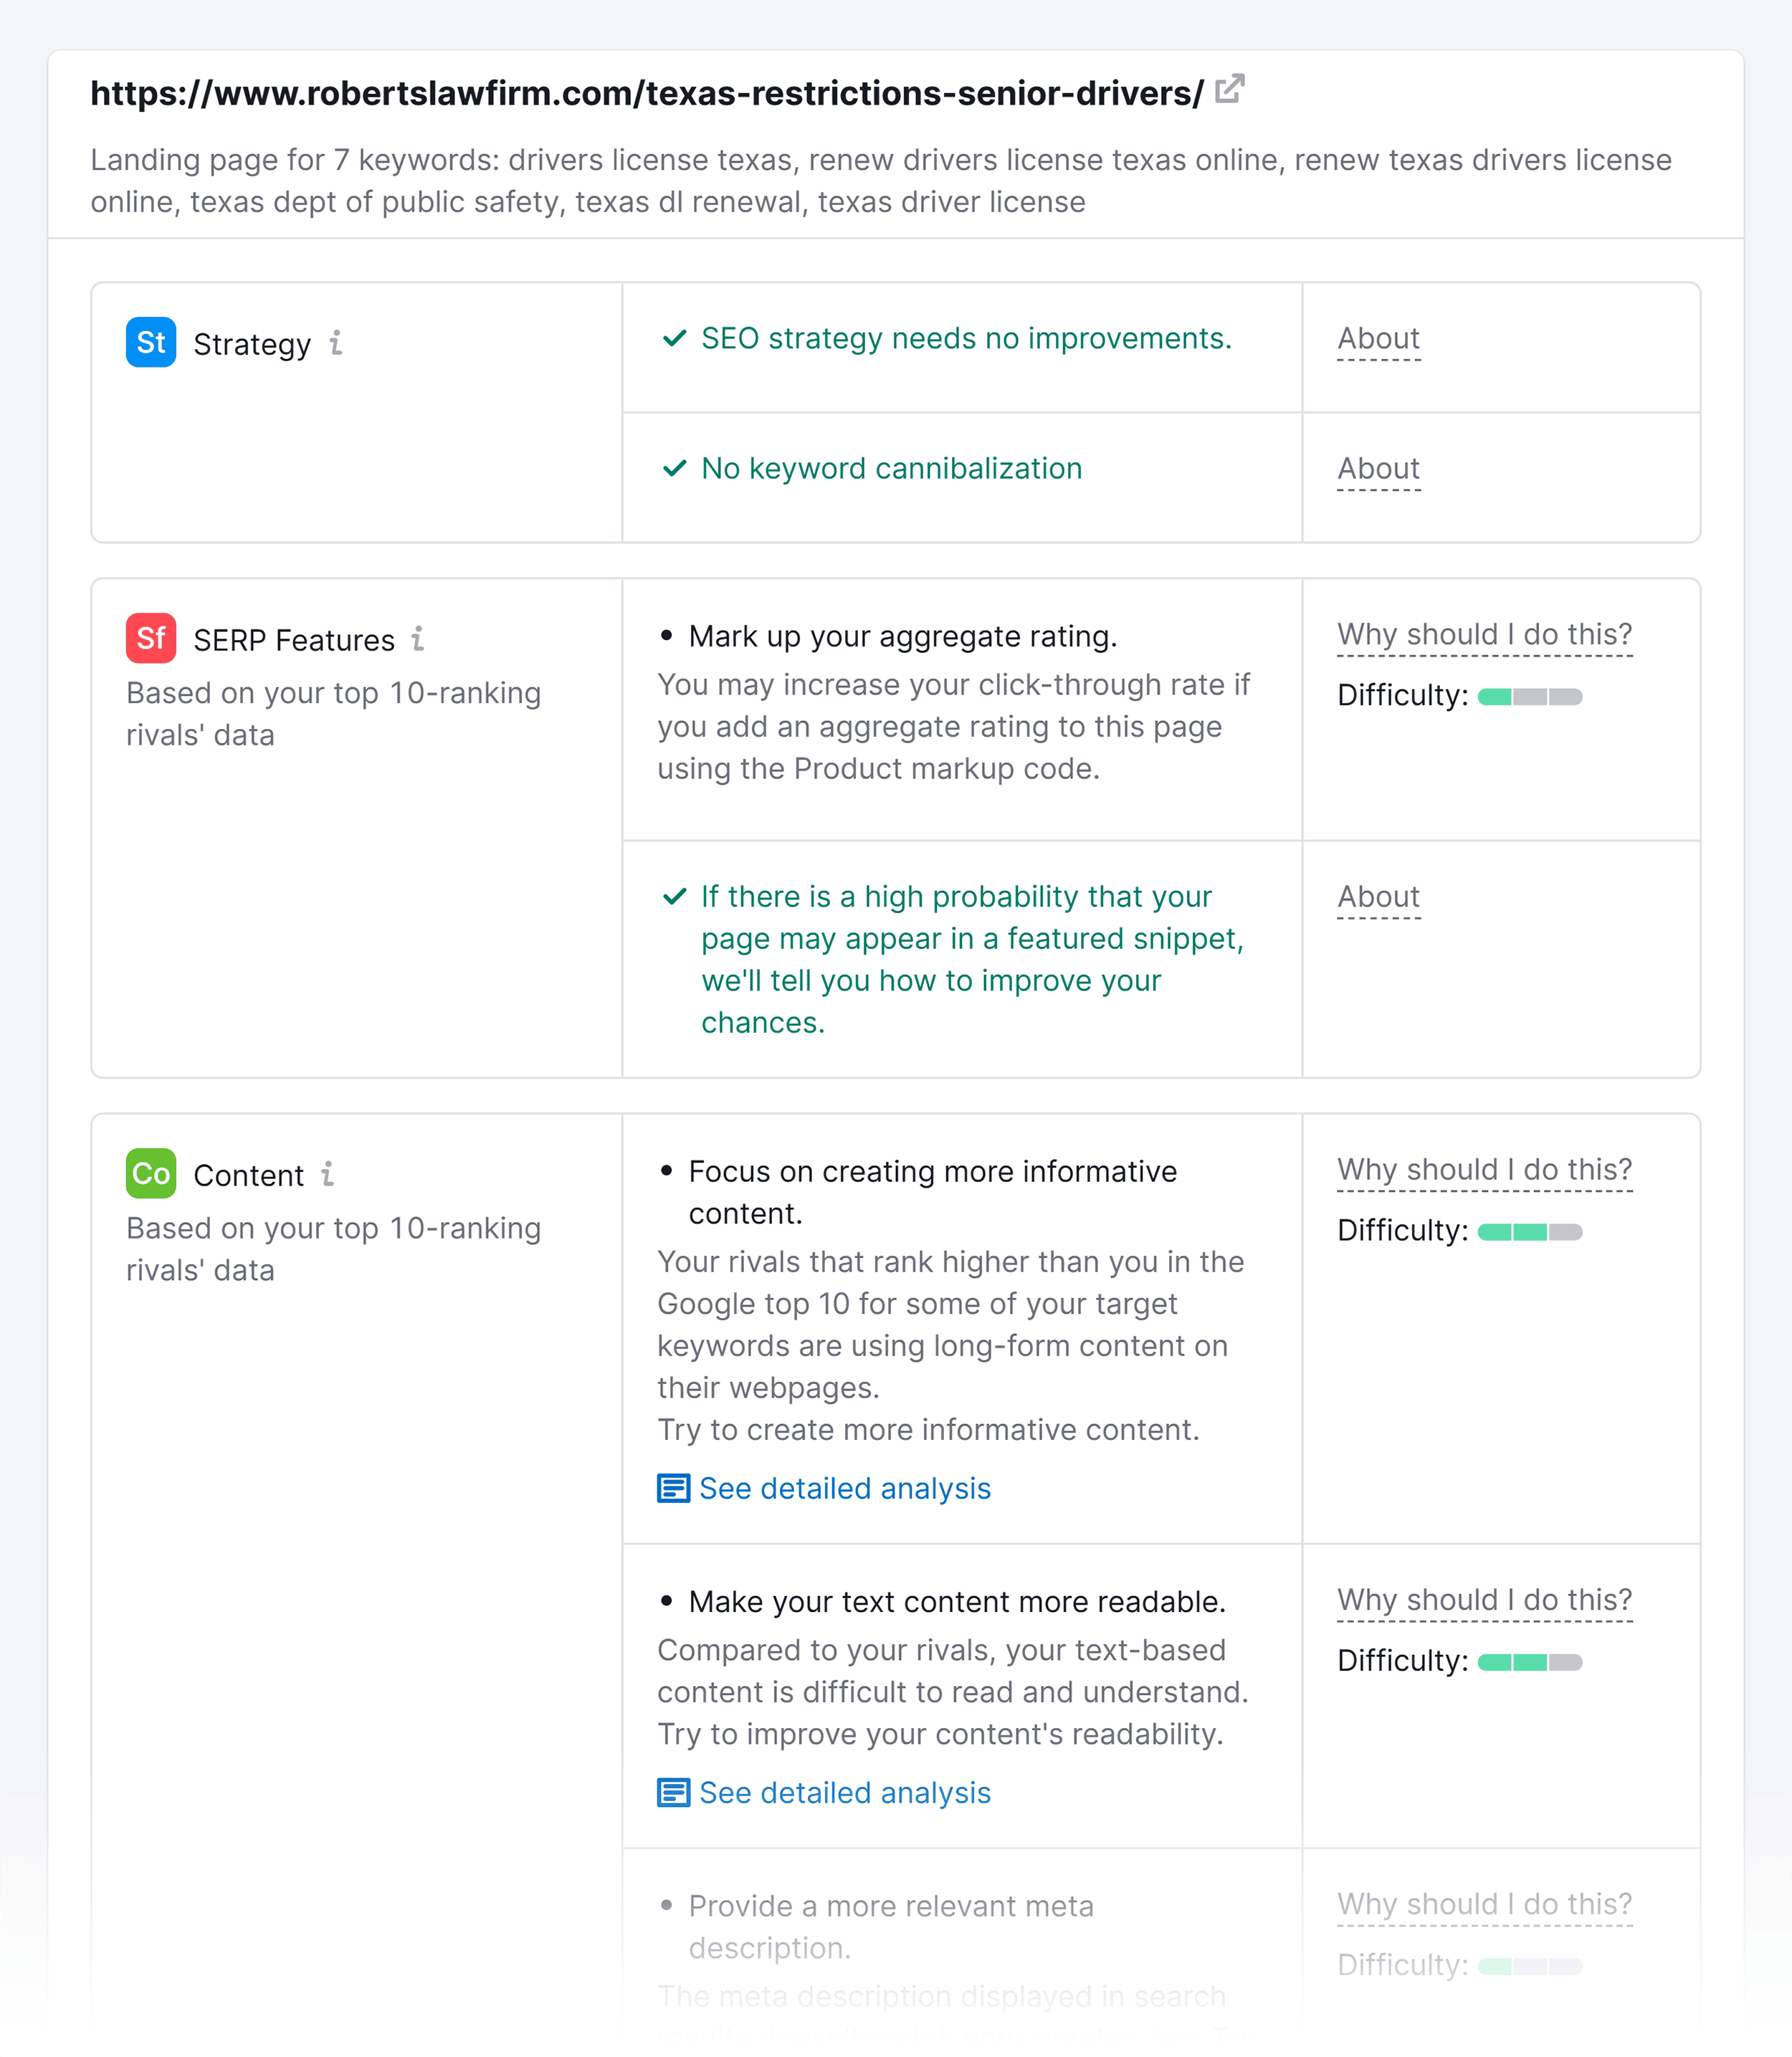Open the robertslawfirm.com URL link

pos(644,92)
